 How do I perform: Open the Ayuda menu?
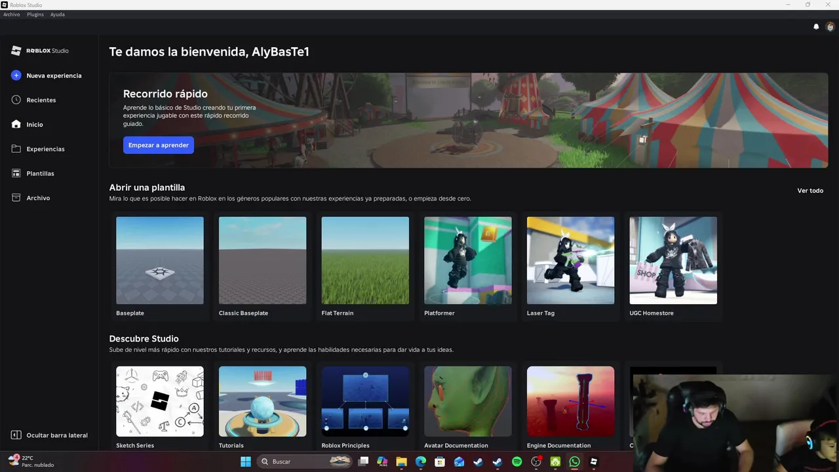[x=58, y=14]
